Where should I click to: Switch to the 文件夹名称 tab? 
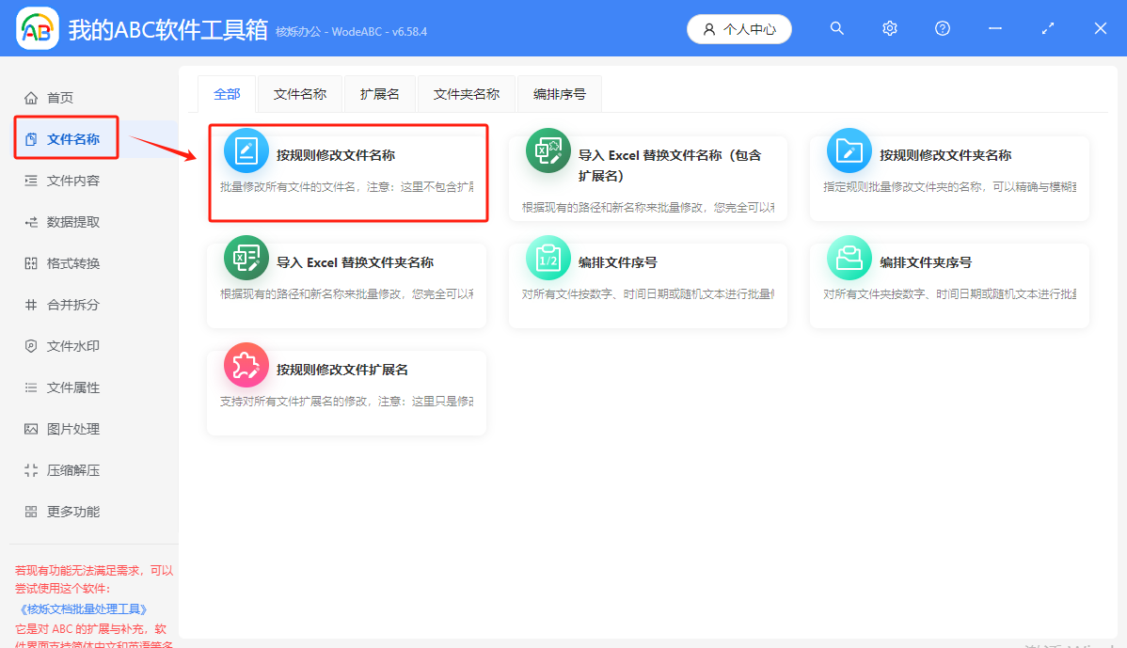466,93
